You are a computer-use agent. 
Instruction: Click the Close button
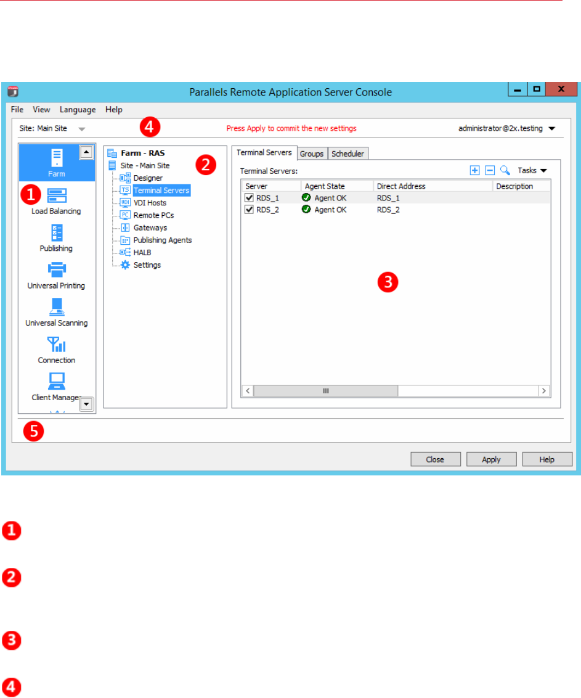tap(436, 459)
